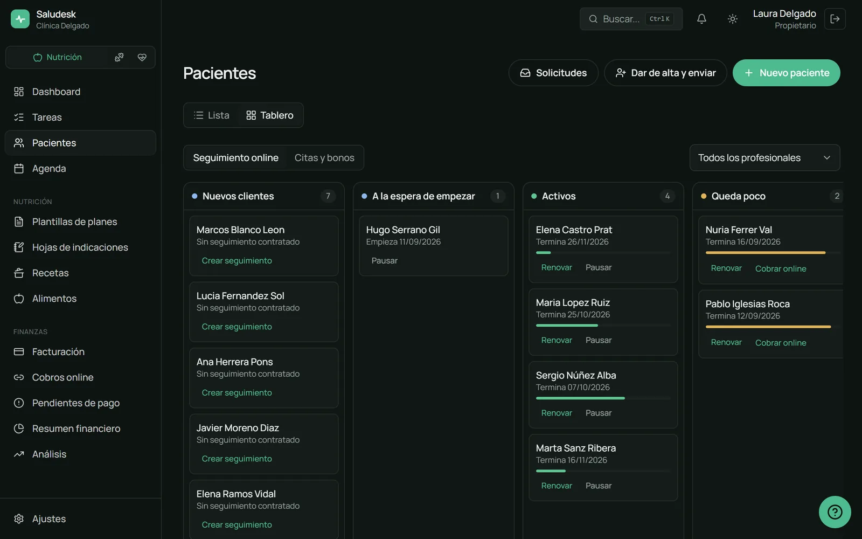This screenshot has width=862, height=539.
Task: Click Renovar for Elena Castro Prat
Action: pyautogui.click(x=557, y=267)
